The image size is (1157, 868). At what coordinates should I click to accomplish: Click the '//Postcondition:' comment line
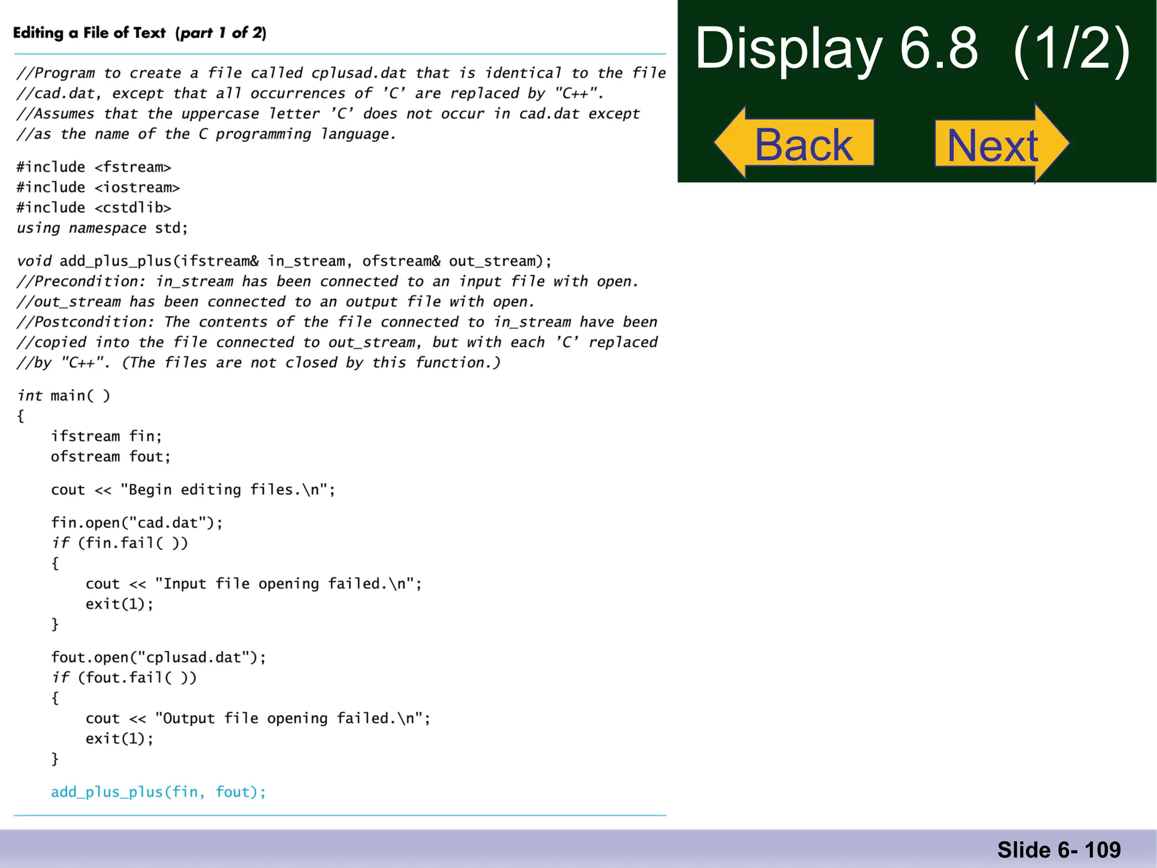(337, 322)
